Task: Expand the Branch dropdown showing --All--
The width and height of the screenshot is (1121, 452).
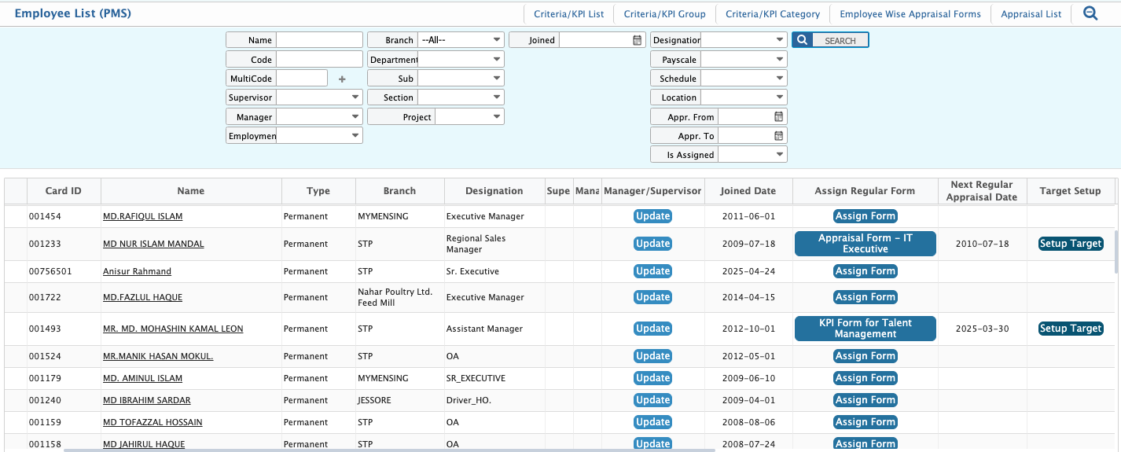Action: coord(461,40)
